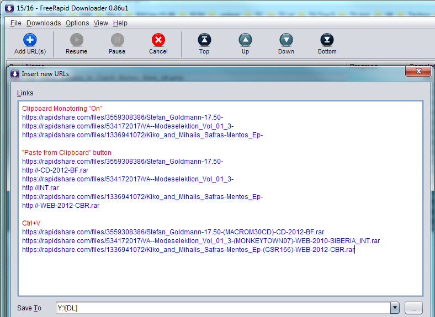The image size is (435, 317).
Task: Open the Help menu
Action: click(x=120, y=23)
